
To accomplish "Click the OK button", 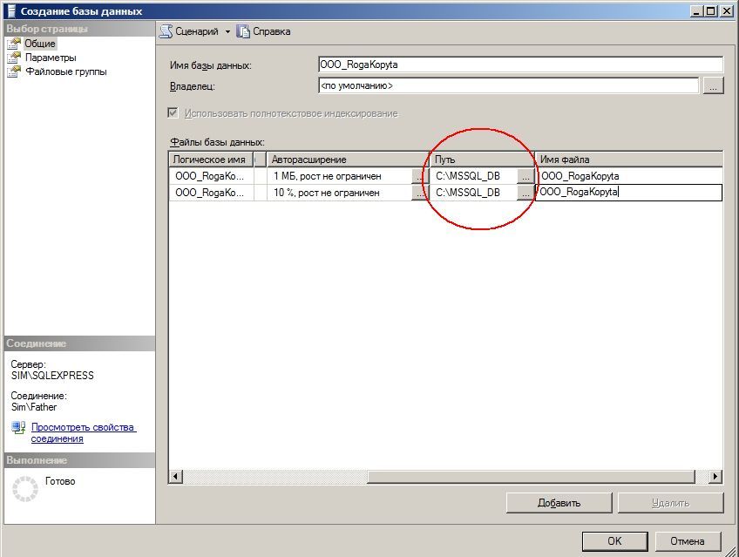I will (x=614, y=541).
